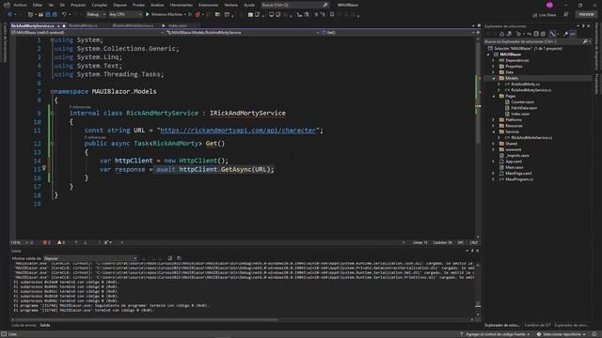Click the rickandmortyapi.com URL link in code
Screen dimensions: 602x338
[x=238, y=131]
